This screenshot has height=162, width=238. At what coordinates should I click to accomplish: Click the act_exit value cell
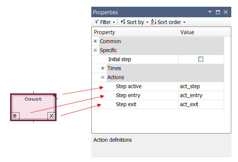201,104
